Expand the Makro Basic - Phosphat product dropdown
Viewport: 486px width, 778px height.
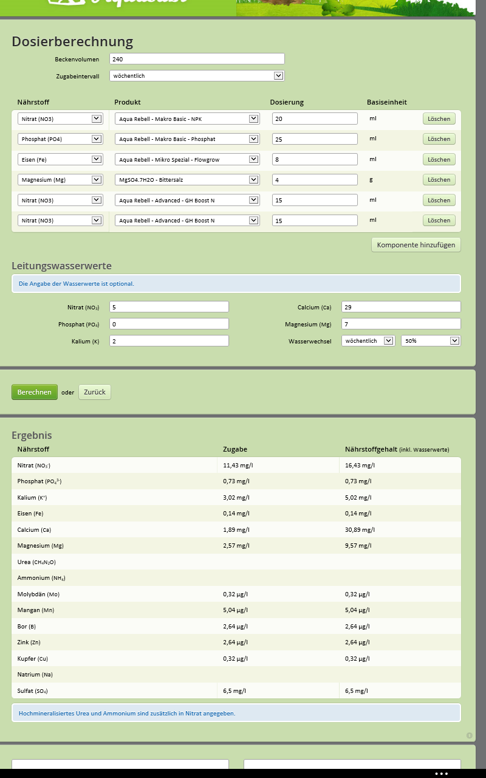tap(187, 139)
